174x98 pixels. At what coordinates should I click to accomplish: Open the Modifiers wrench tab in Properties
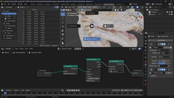(146, 65)
